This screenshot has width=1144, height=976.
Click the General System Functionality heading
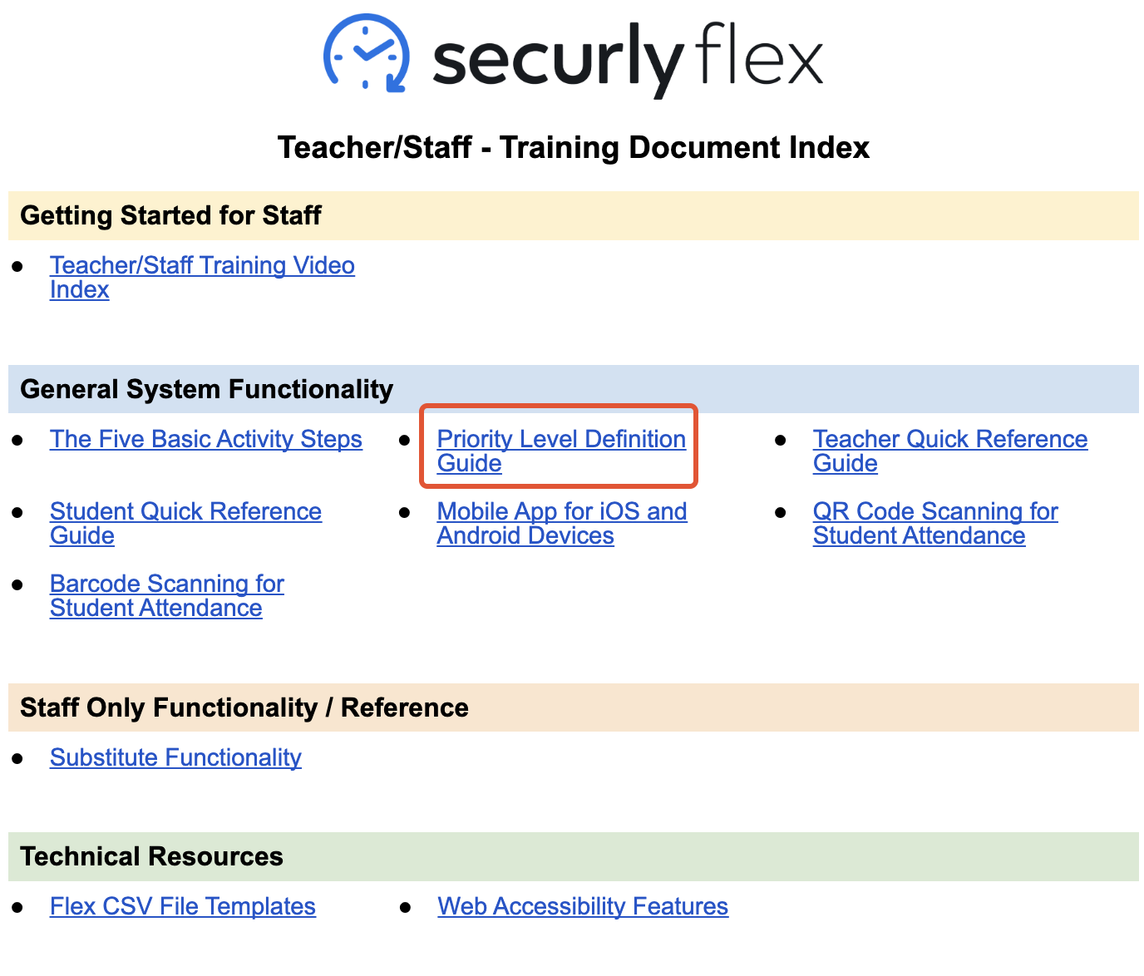point(206,389)
